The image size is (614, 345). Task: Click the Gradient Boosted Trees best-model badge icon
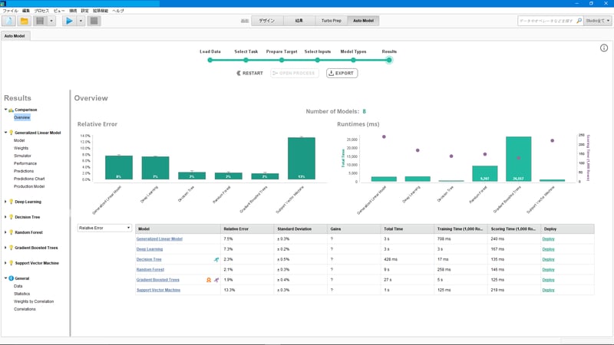[209, 280]
